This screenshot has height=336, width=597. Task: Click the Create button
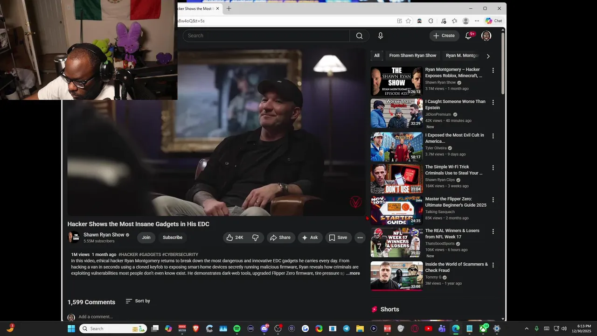(x=444, y=35)
